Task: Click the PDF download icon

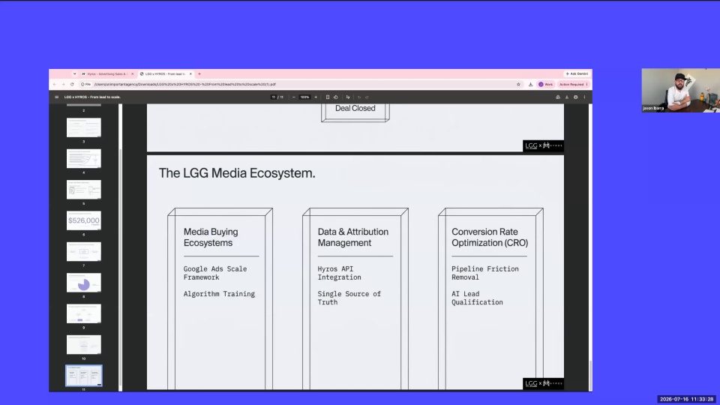Action: tap(567, 97)
